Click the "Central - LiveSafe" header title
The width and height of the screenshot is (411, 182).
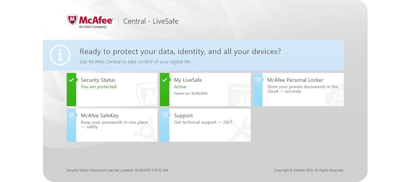[x=151, y=21]
